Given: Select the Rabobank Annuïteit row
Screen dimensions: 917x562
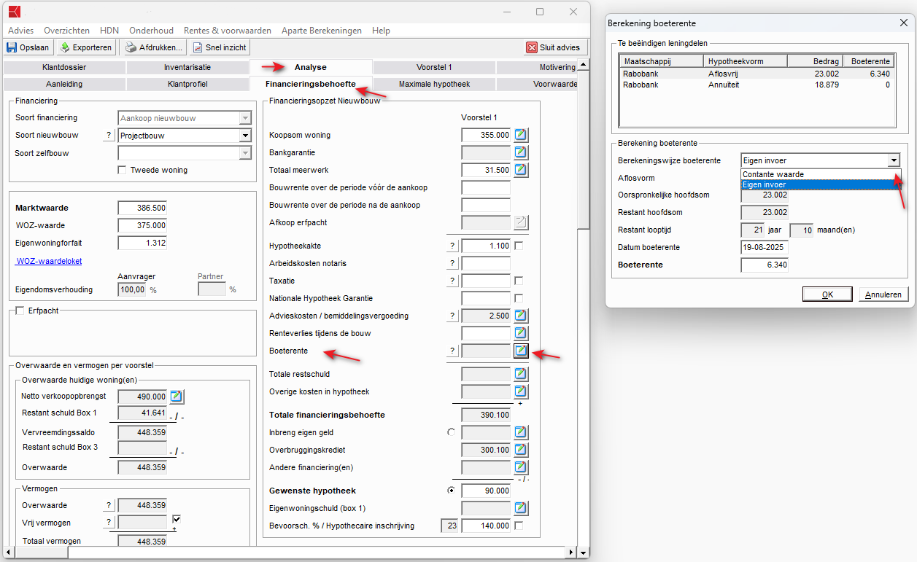Looking at the screenshot, I should click(x=756, y=85).
